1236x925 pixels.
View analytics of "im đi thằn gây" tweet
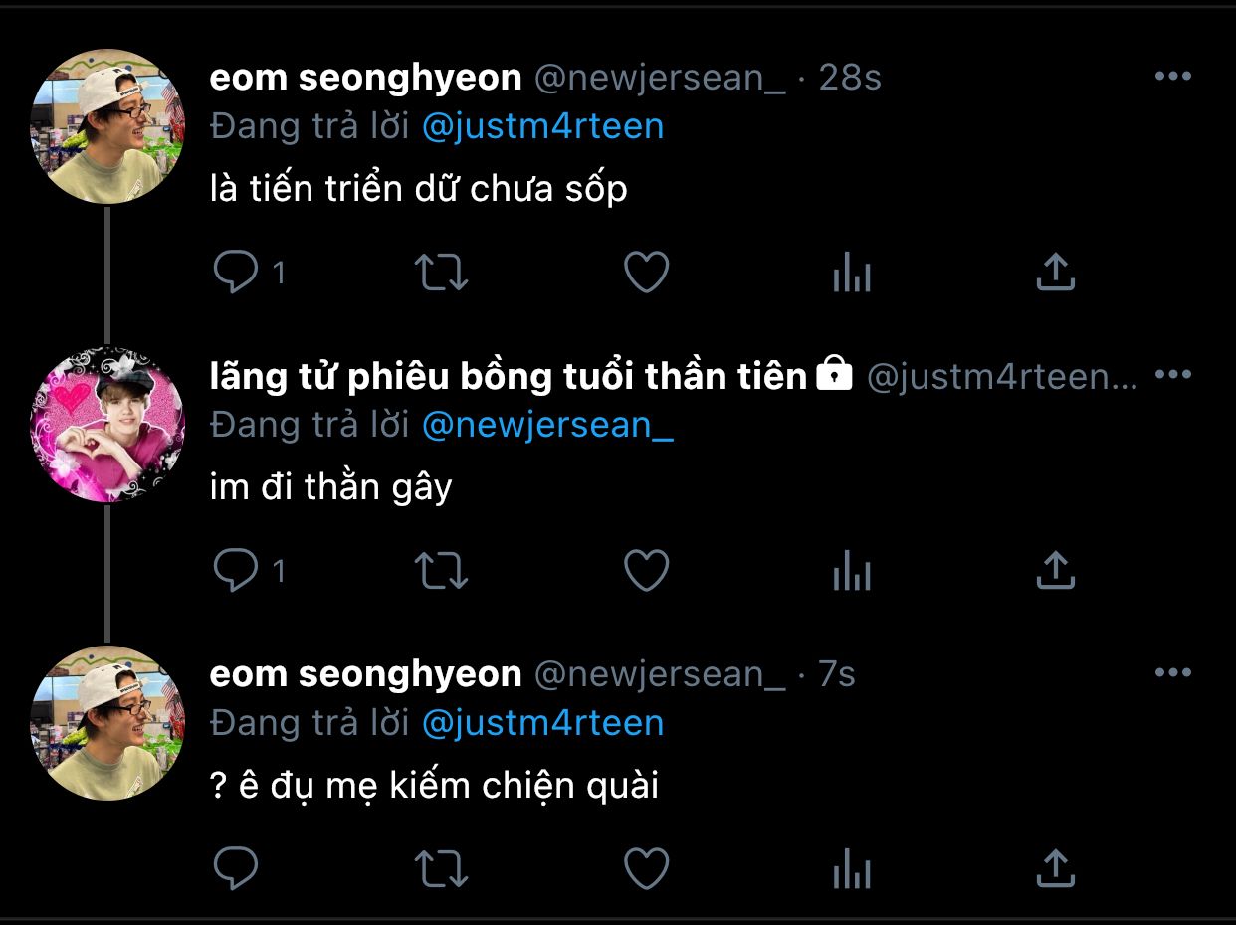coord(851,571)
